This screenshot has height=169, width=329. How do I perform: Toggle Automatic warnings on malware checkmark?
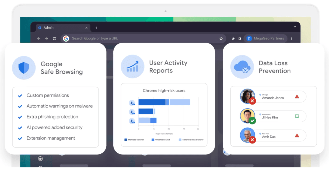pos(20,106)
